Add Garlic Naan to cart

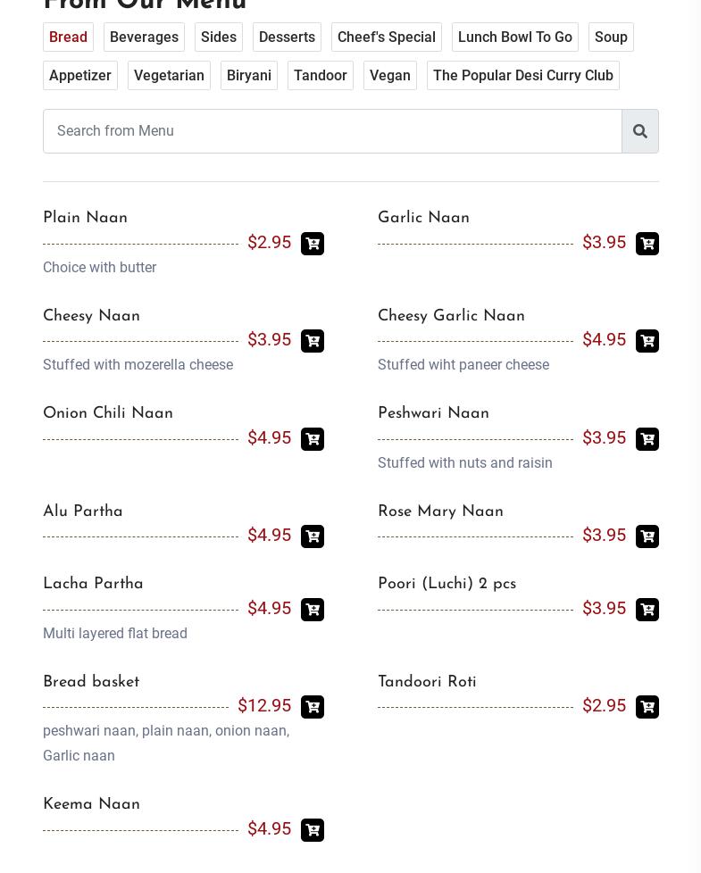(x=647, y=244)
